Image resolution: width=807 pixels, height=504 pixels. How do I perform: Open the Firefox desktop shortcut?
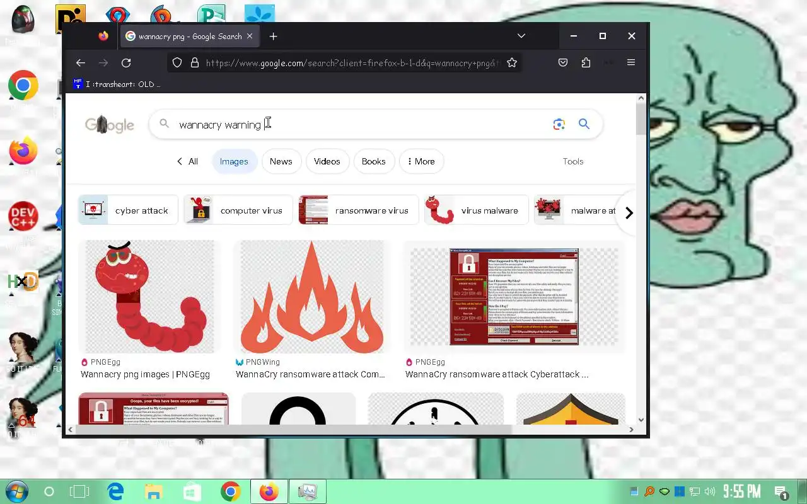coord(23,152)
